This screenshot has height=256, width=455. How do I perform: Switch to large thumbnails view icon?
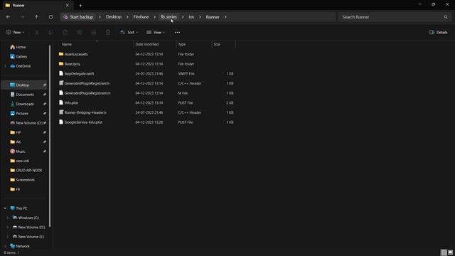(450, 252)
